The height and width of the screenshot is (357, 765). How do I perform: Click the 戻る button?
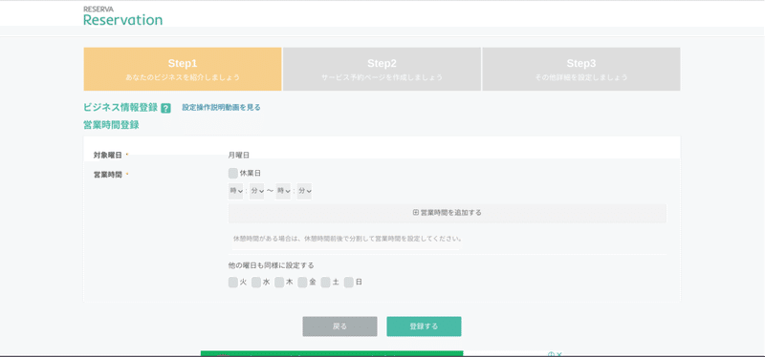[339, 326]
